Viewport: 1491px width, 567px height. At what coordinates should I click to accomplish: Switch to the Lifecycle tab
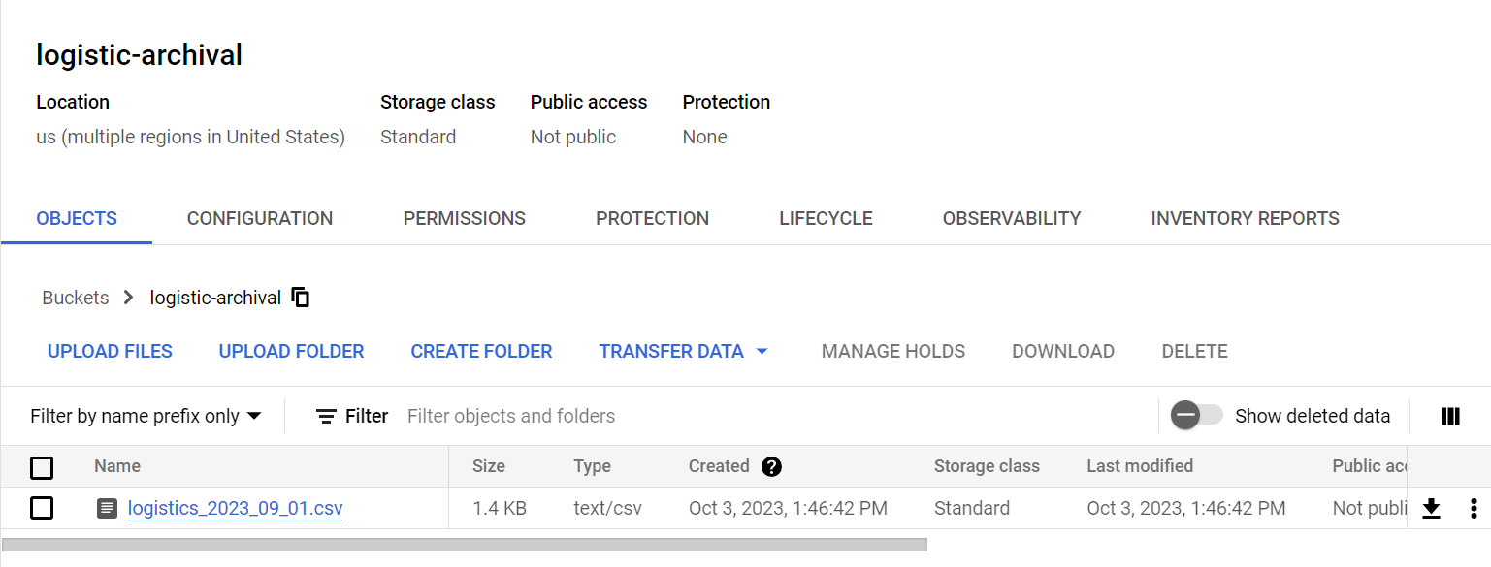coord(826,218)
